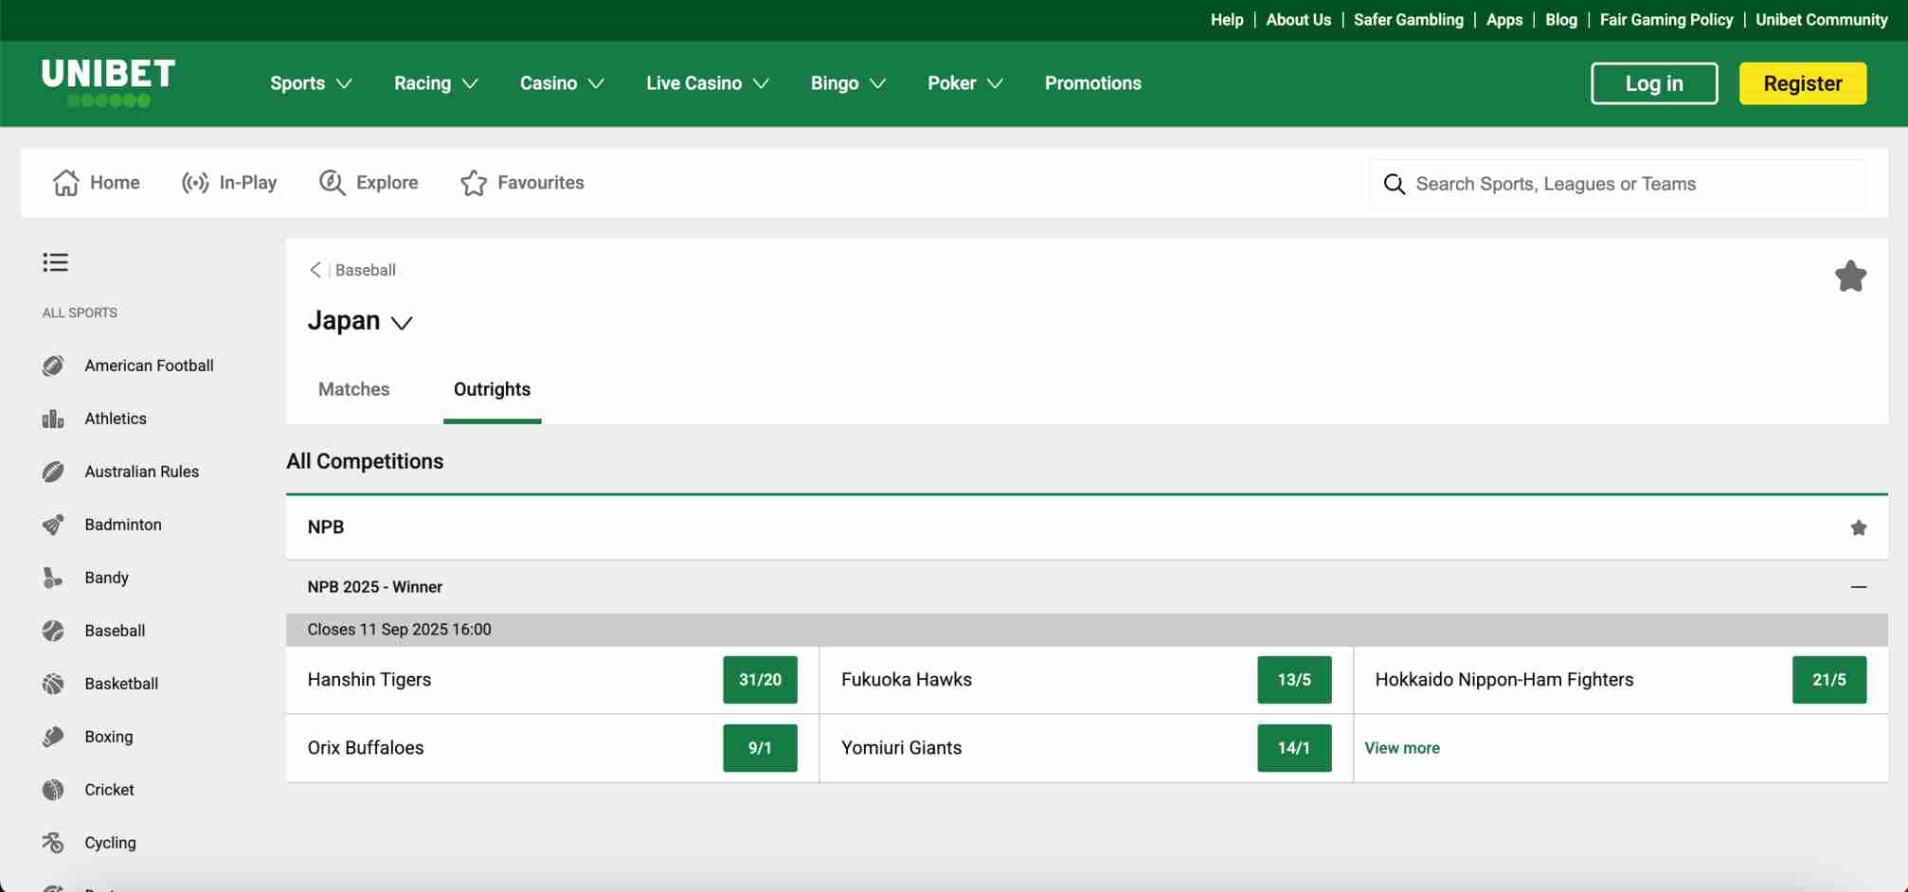Click the Badminton shuttlecock icon
Viewport: 1908px width, 892px height.
[x=53, y=525]
